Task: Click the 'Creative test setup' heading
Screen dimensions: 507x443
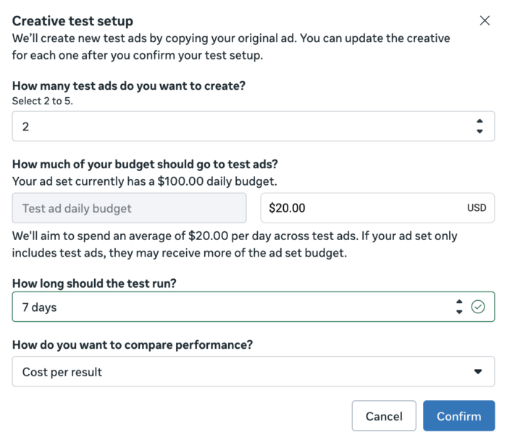Action: tap(72, 21)
